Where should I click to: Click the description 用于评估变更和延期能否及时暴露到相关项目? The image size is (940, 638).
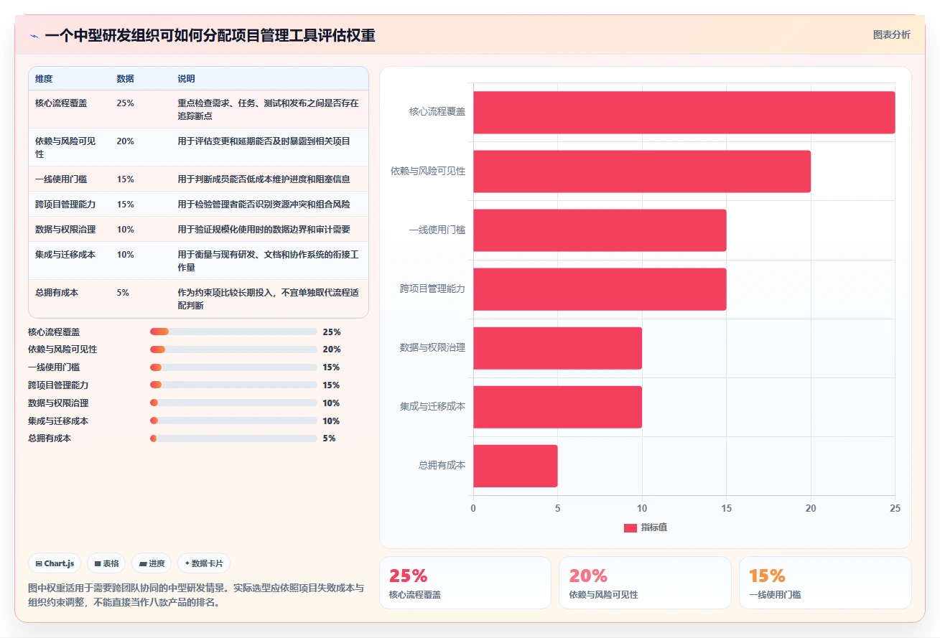[264, 141]
